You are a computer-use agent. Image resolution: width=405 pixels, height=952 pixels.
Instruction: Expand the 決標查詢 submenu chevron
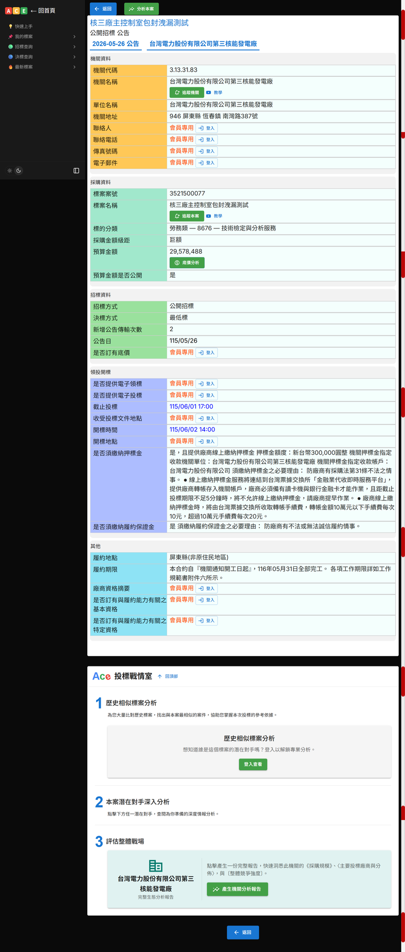click(x=74, y=57)
